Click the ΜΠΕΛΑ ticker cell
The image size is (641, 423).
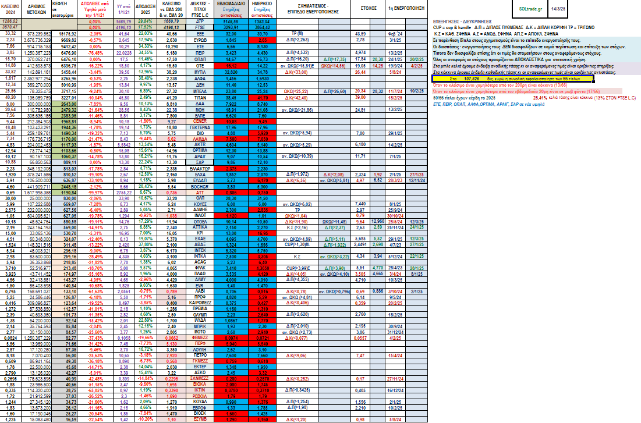tap(200, 91)
